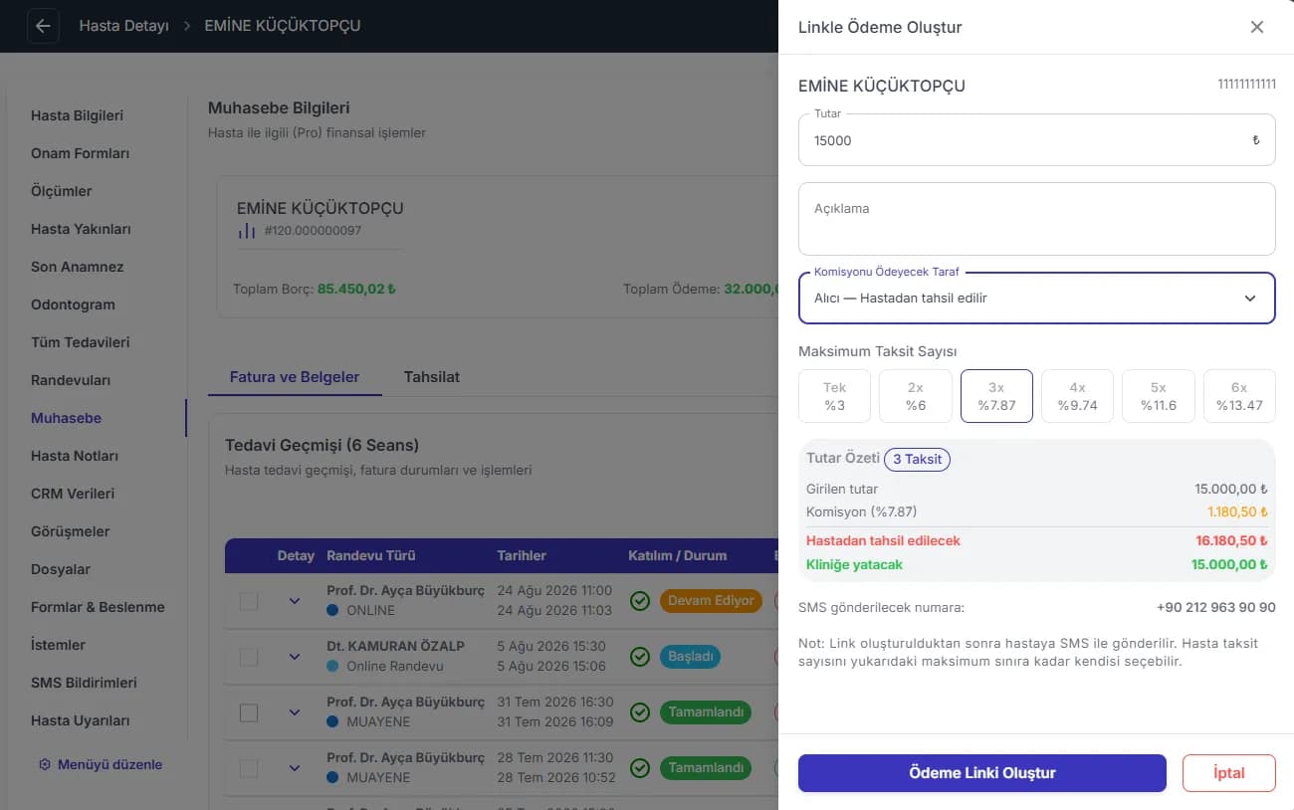Tick checkbox for 31 Tem 2026 MUAYENE row
The height and width of the screenshot is (810, 1294).
point(249,712)
